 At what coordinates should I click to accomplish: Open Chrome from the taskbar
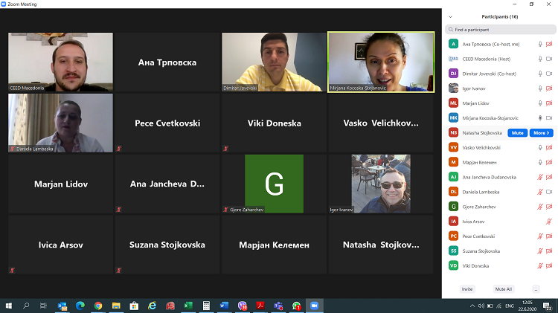[x=98, y=306]
